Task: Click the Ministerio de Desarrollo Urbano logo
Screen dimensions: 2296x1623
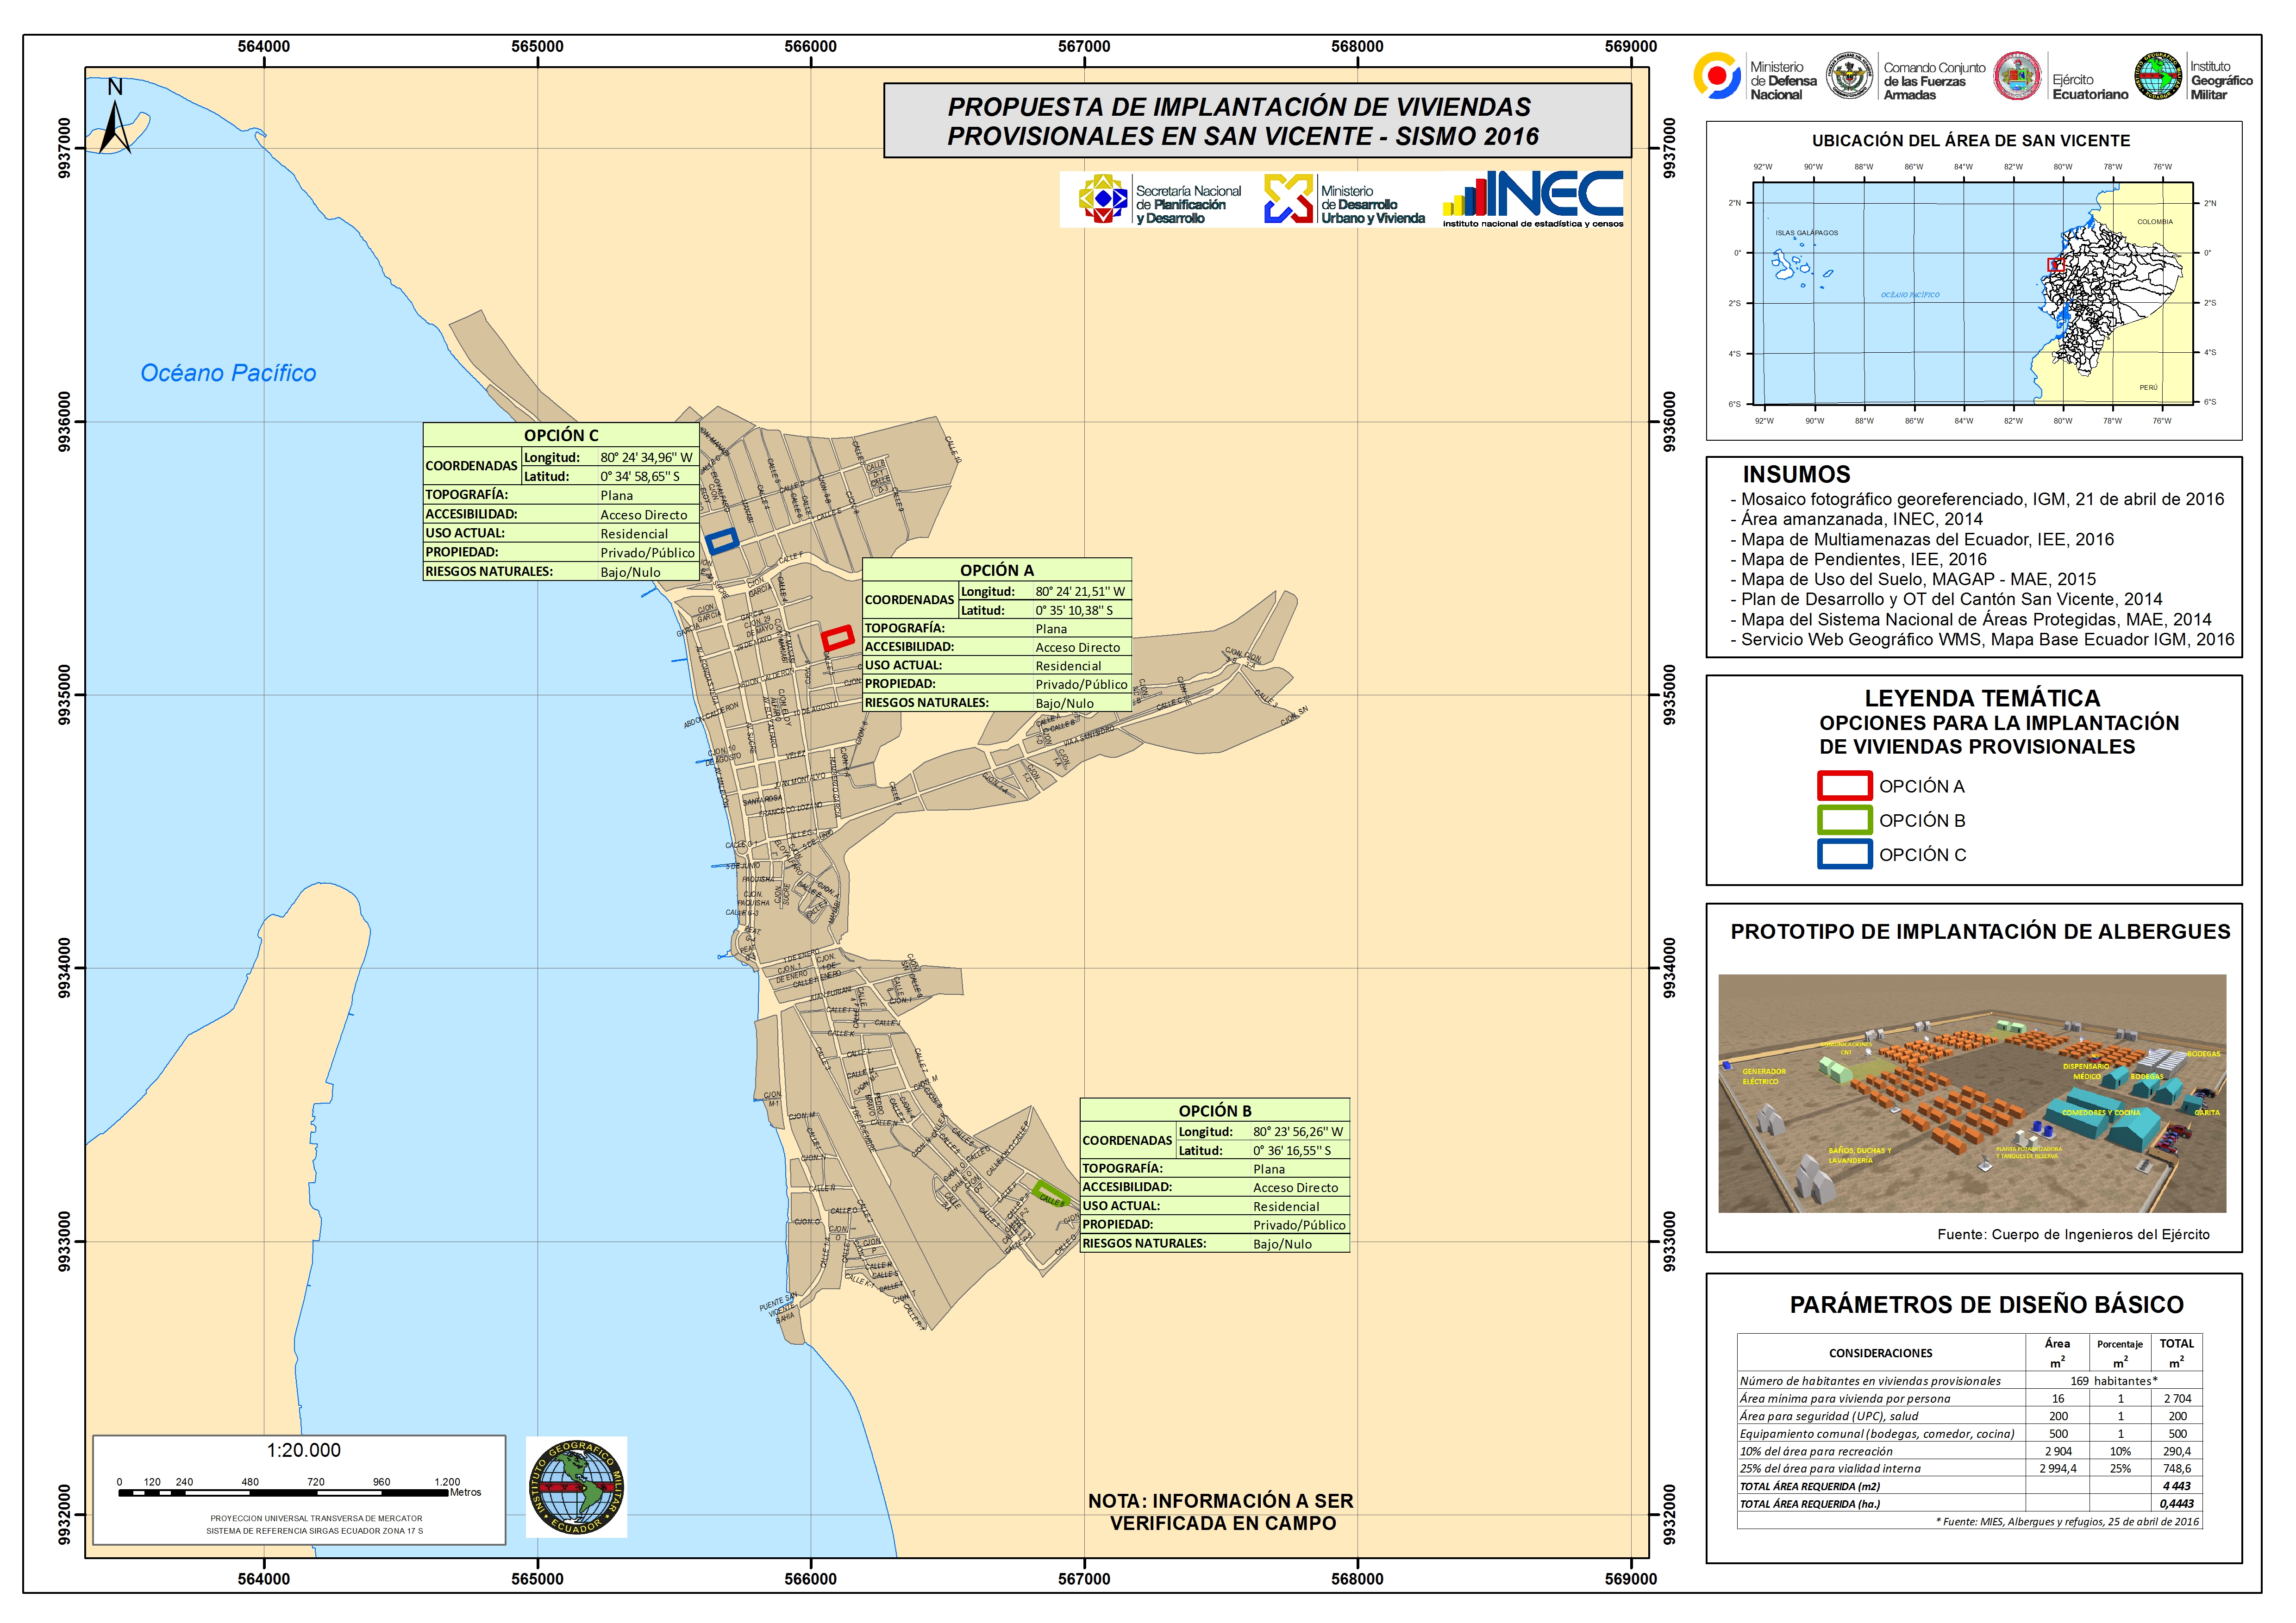Action: coord(1288,199)
